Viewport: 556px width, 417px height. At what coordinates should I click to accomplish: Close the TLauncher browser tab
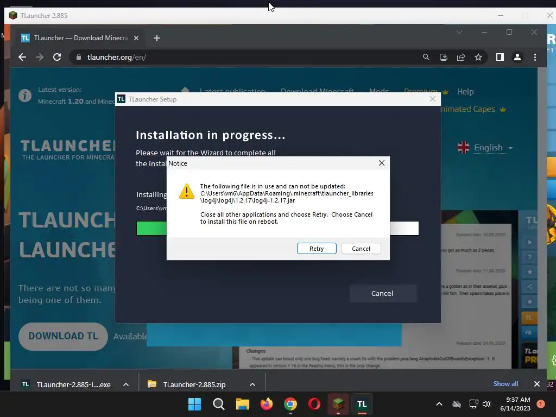click(136, 38)
